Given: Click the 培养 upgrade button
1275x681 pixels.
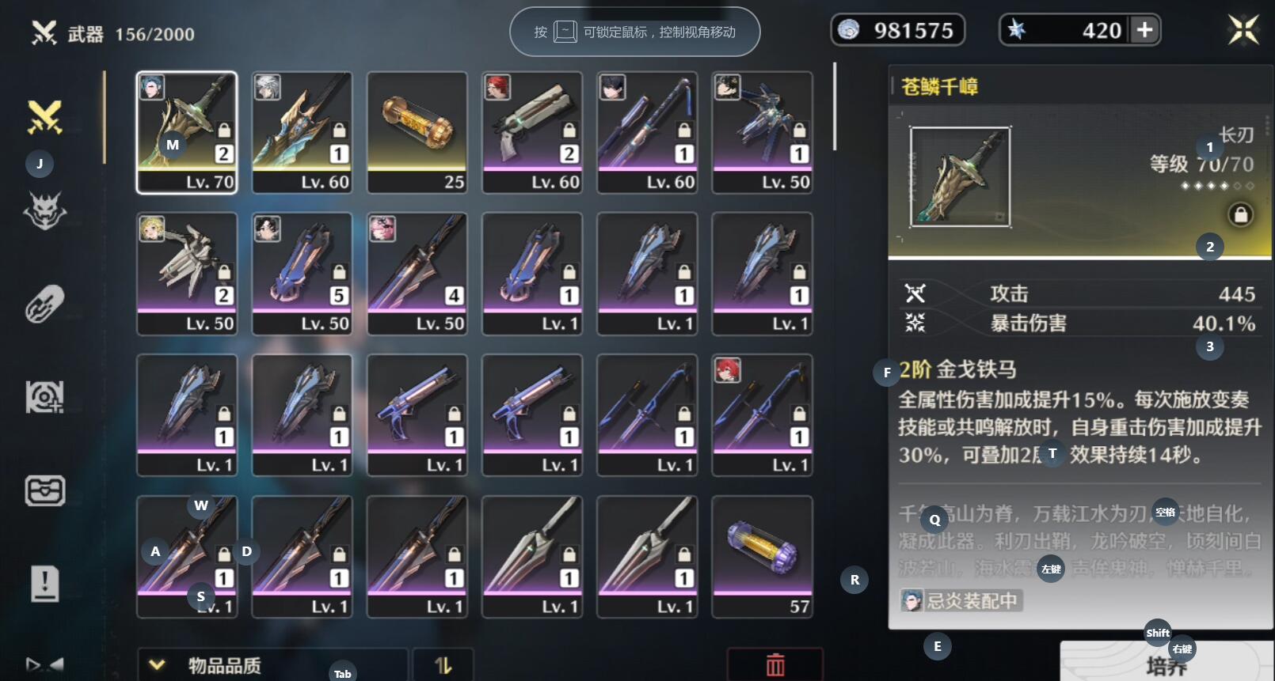Looking at the screenshot, I should [x=1167, y=663].
